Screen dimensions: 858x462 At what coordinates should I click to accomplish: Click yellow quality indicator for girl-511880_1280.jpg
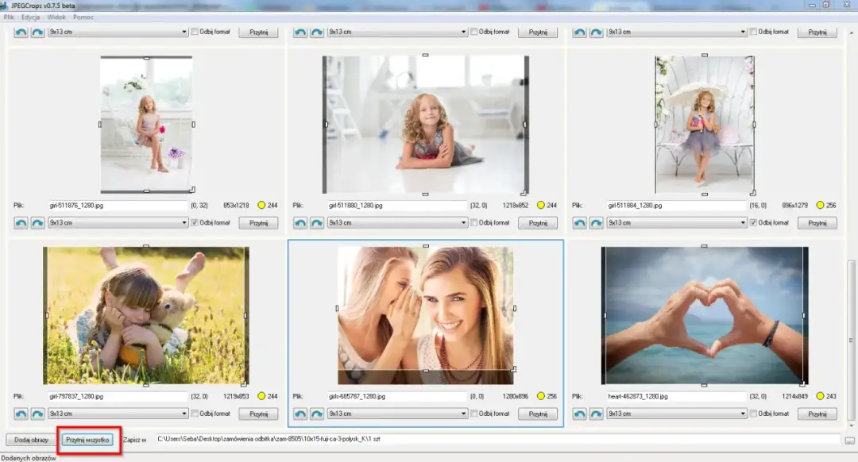540,205
